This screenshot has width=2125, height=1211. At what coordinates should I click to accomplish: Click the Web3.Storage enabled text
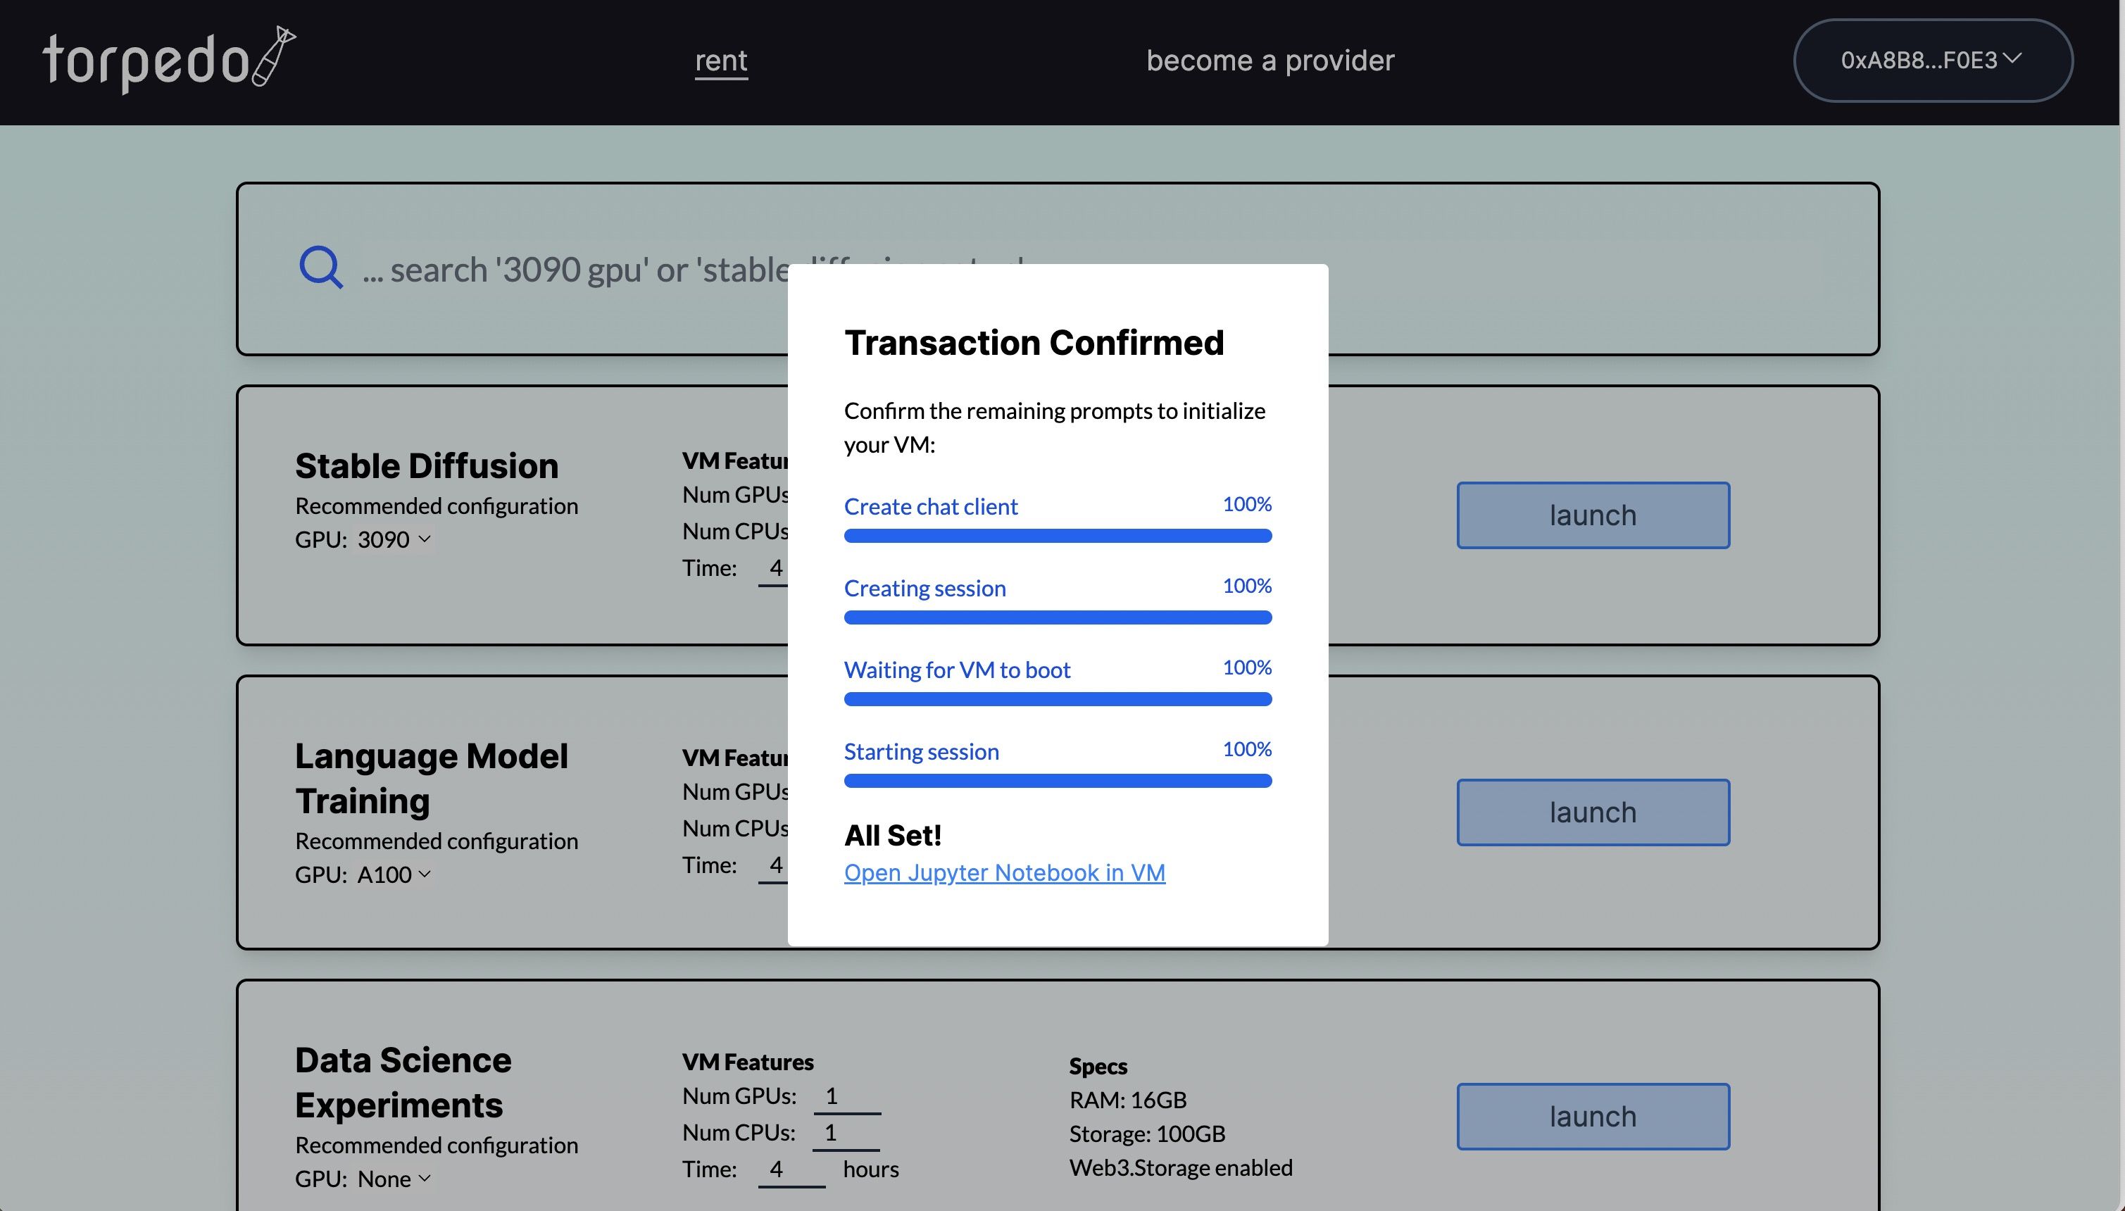point(1181,1168)
